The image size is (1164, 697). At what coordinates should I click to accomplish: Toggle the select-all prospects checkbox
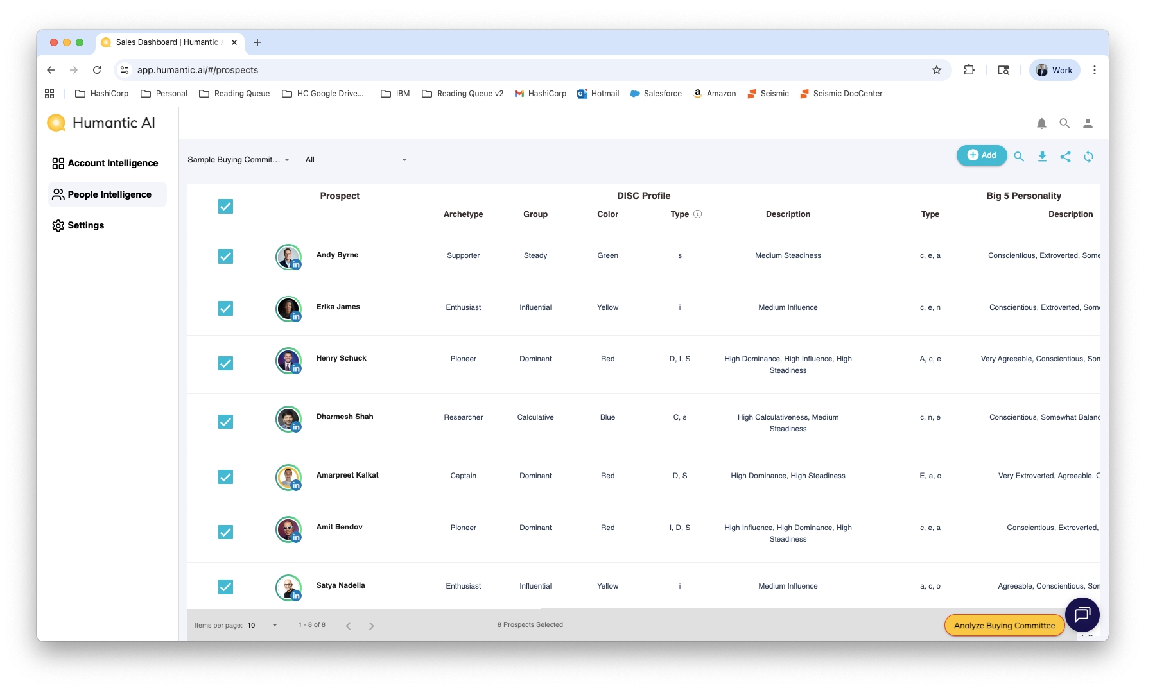(x=225, y=206)
